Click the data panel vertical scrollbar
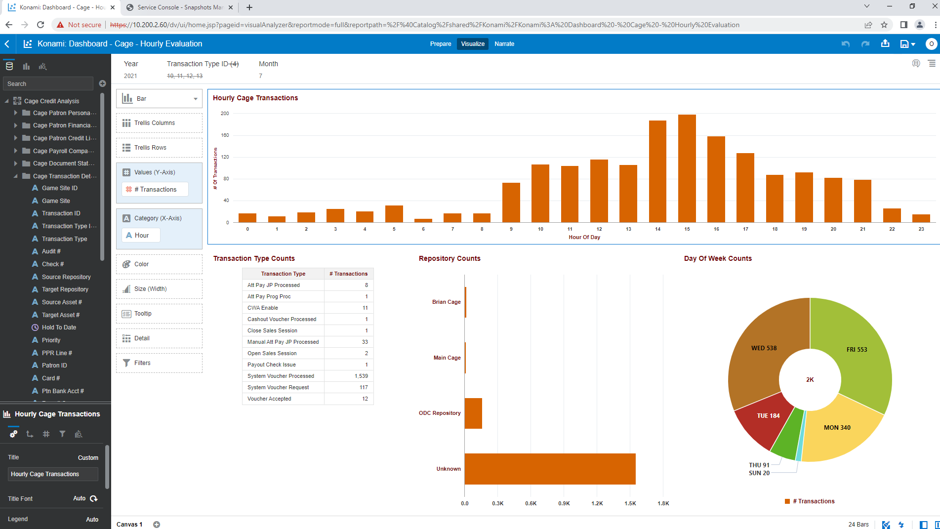 pos(102,177)
